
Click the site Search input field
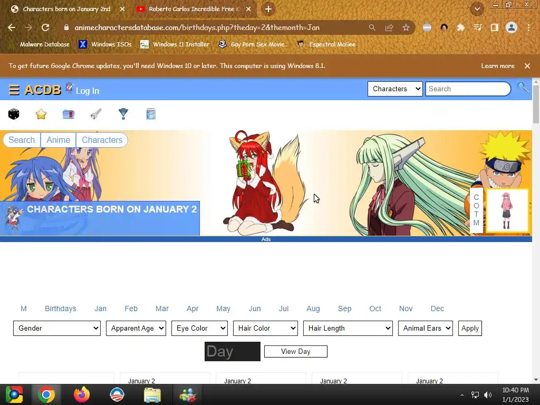(x=468, y=89)
